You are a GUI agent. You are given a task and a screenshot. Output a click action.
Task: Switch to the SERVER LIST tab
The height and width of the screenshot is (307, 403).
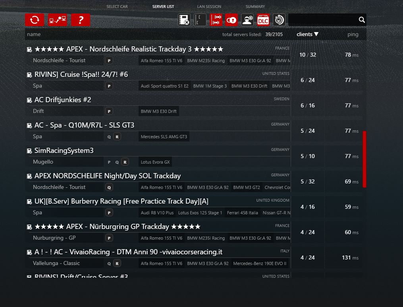pyautogui.click(x=163, y=6)
